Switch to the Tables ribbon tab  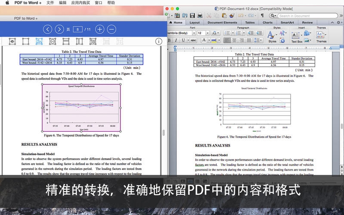pos(250,22)
